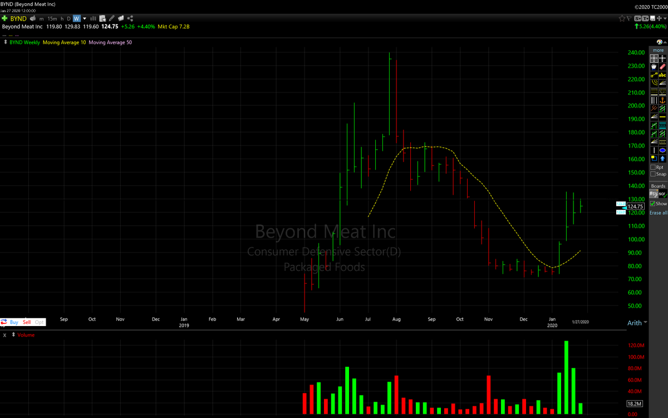Viewport: 668px width, 418px height.
Task: Click the red Volume indicator label
Action: (x=26, y=335)
